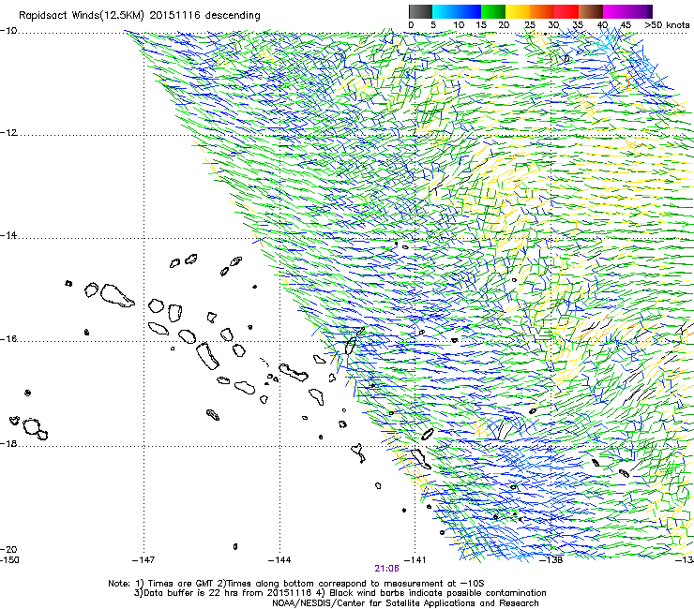Click the magenta 40-45 knots legend swatch
This screenshot has width=694, height=609.
coord(615,11)
